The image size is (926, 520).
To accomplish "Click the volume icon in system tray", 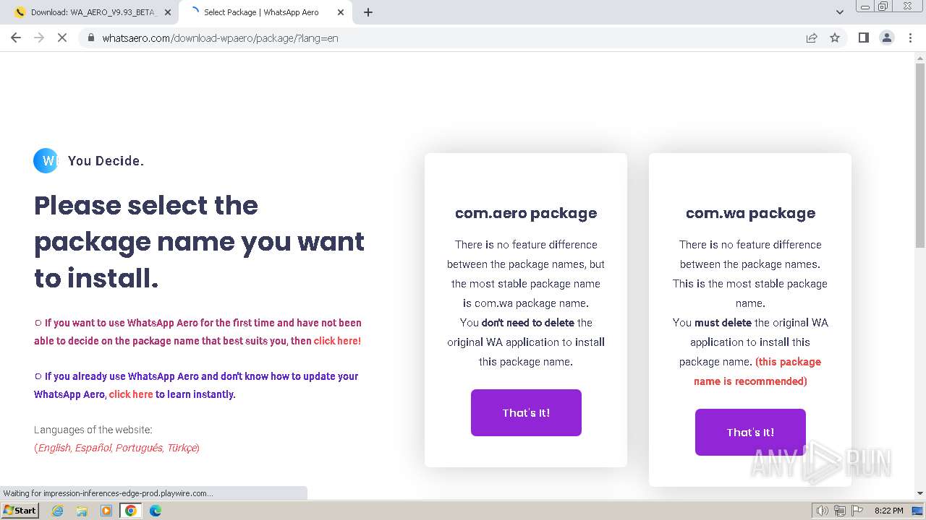I will 822,511.
